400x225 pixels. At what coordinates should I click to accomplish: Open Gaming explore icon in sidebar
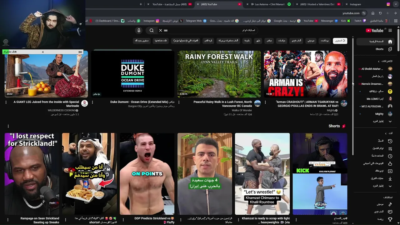click(x=390, y=212)
